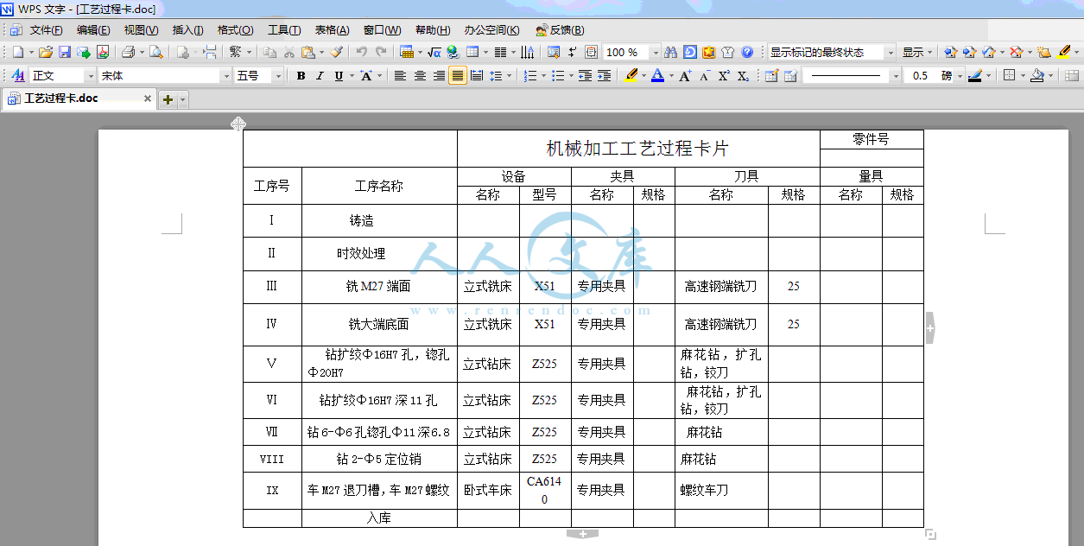This screenshot has width=1084, height=546.
Task: Insert an equation with the square root icon
Action: (434, 53)
